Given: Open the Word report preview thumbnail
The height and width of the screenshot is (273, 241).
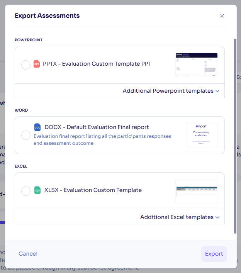Looking at the screenshot, I should point(202,135).
